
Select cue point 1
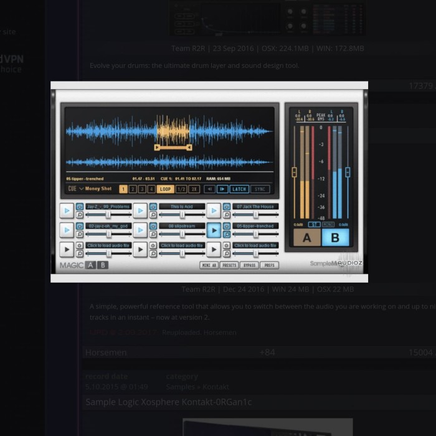click(123, 189)
